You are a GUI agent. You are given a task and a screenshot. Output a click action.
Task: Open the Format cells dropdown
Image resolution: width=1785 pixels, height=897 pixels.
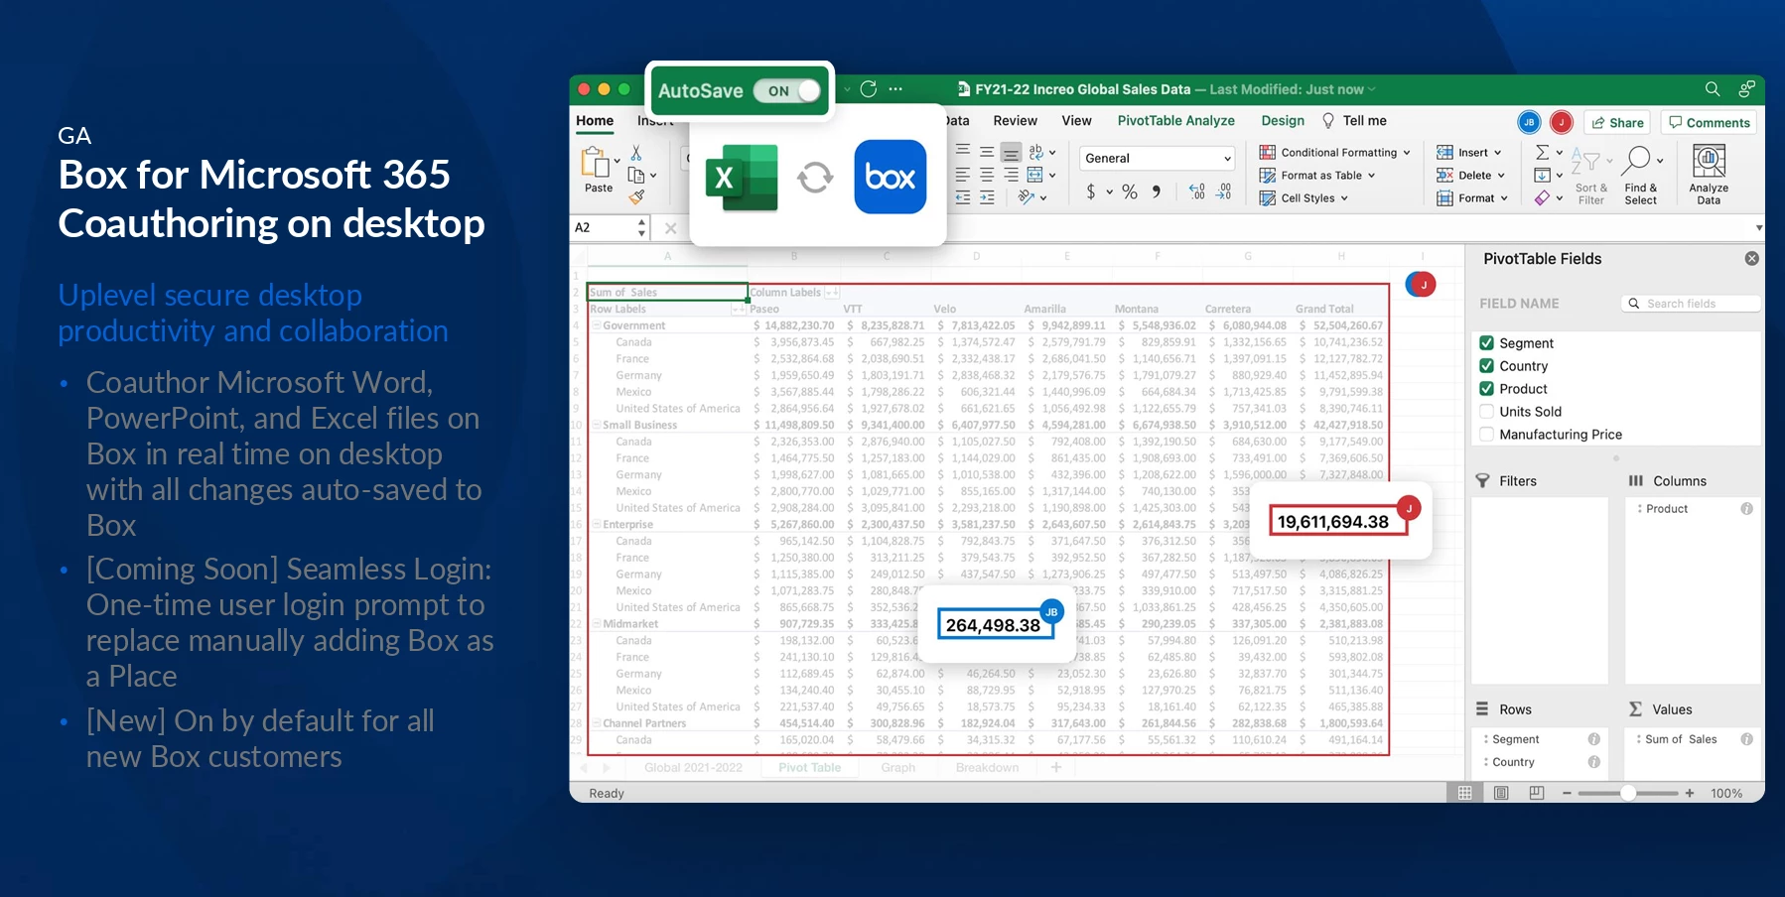click(1504, 198)
